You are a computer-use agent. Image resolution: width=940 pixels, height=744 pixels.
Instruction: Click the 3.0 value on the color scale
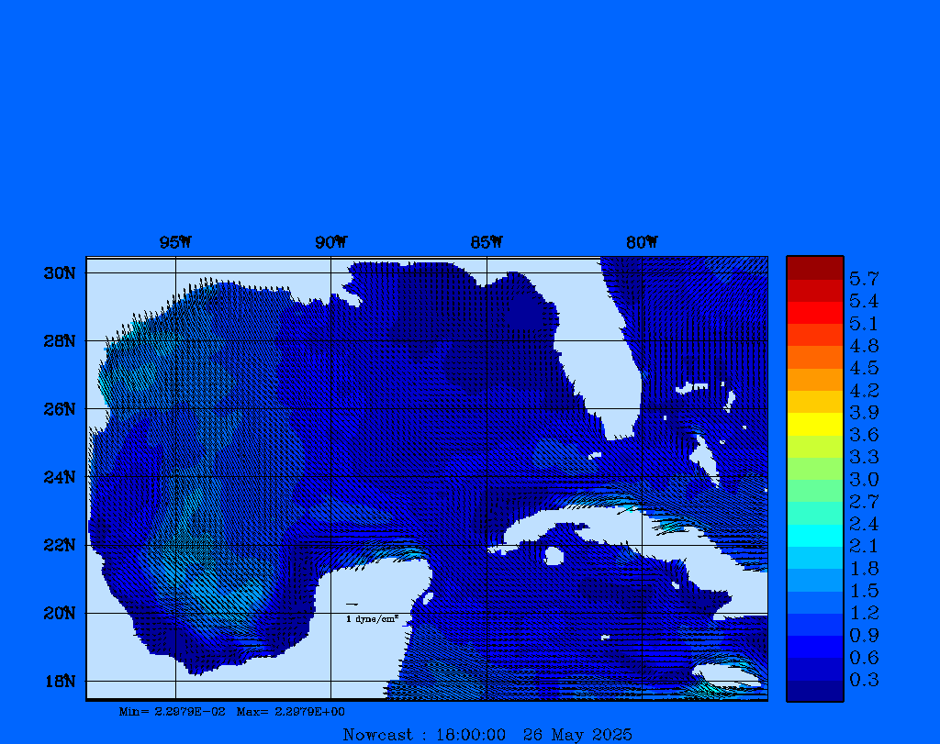(x=863, y=480)
